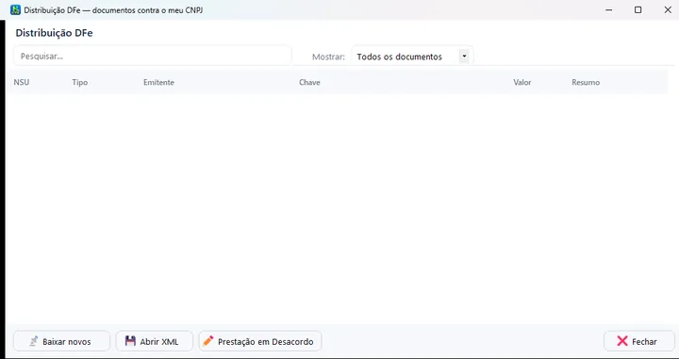
Task: Open a file with Abrir XML
Action: click(154, 341)
